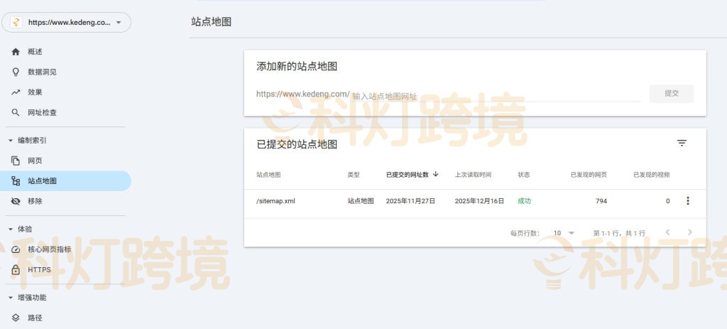Open the property selector for www.kedeng.com

click(66, 22)
